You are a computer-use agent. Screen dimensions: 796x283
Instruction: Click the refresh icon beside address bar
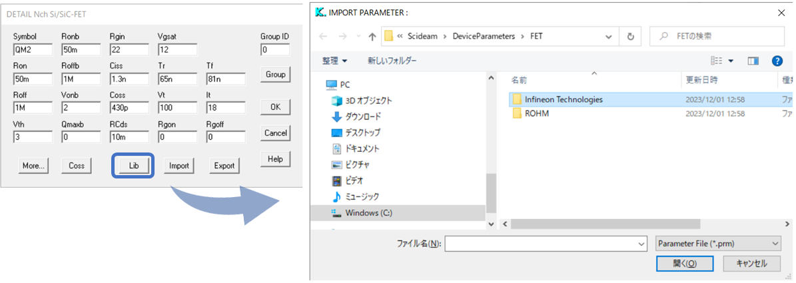pos(631,37)
